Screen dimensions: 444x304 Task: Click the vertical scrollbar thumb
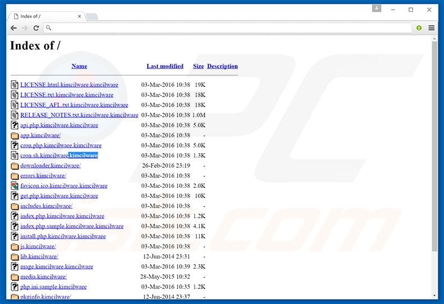click(x=434, y=146)
